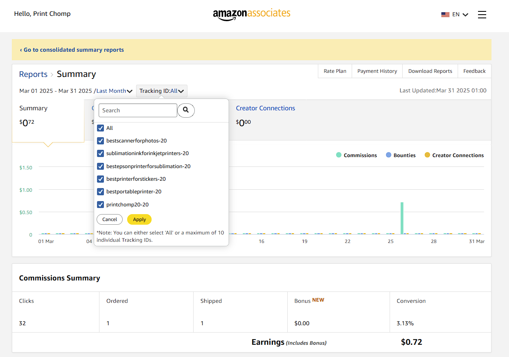Open the hamburger menu
Viewport: 509px width, 357px height.
click(482, 15)
